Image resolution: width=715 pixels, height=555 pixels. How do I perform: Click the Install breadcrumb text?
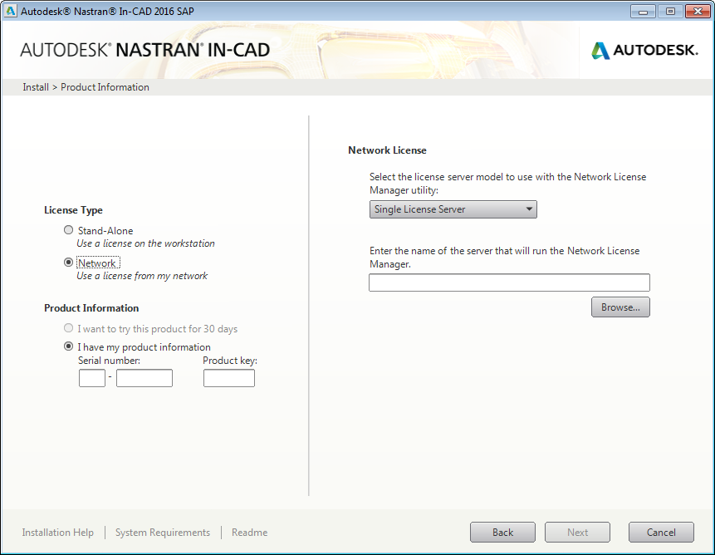coord(36,87)
